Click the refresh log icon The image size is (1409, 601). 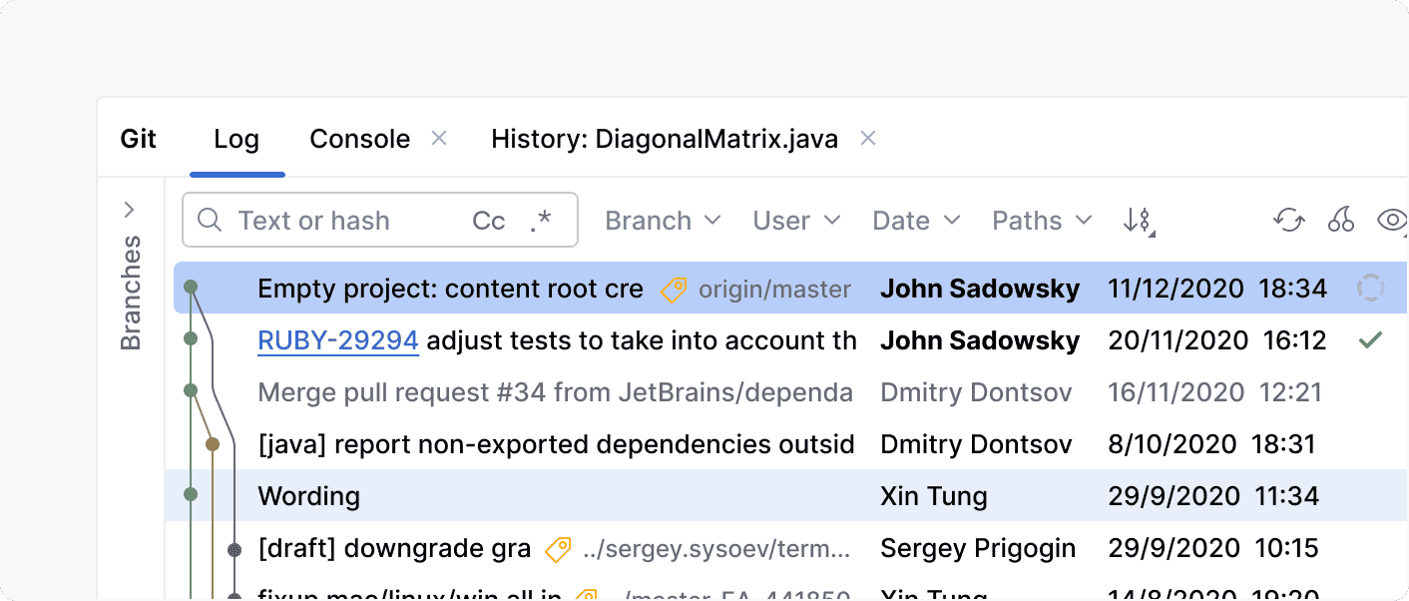click(1289, 221)
